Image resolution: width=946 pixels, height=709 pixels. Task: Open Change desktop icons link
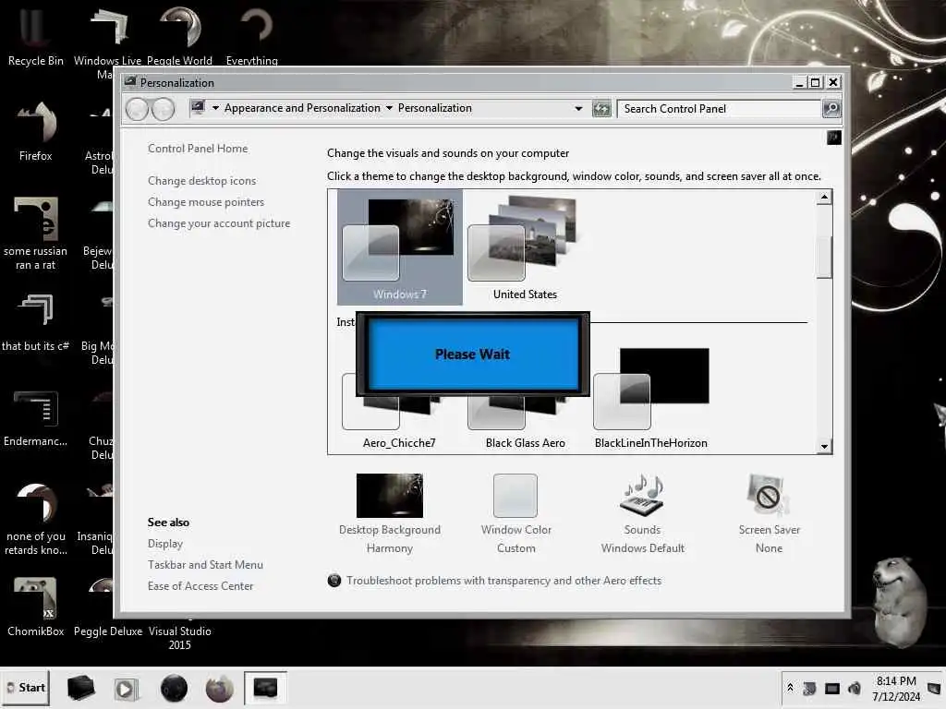(201, 181)
